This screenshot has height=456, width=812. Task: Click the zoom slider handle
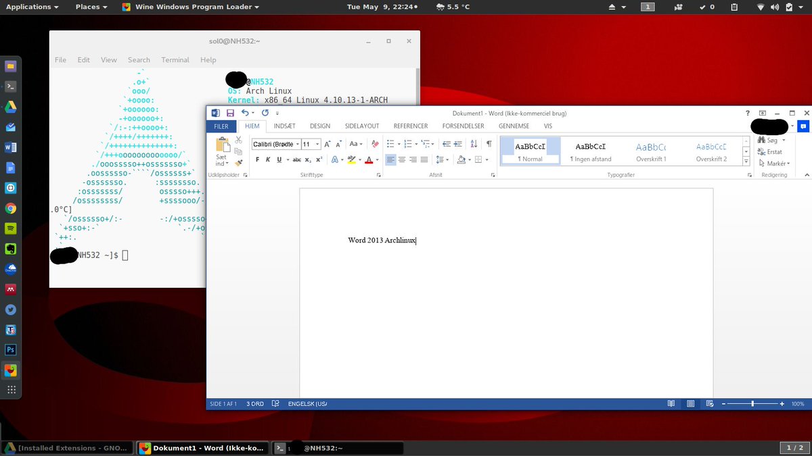pyautogui.click(x=752, y=404)
